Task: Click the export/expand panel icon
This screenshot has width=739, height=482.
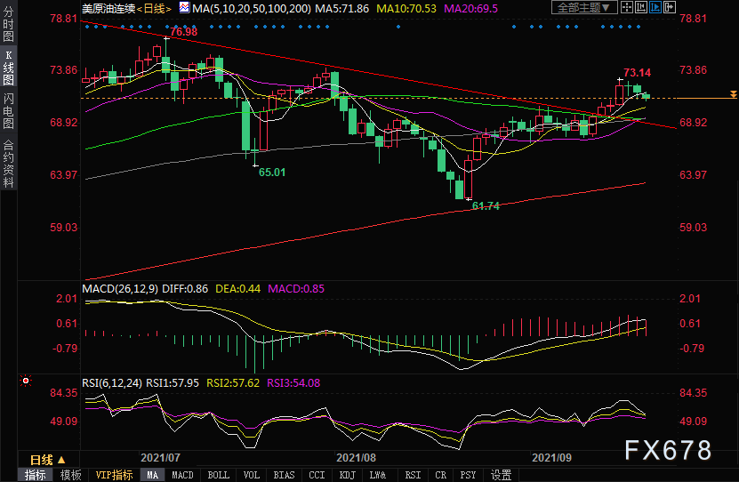Action: point(670,7)
